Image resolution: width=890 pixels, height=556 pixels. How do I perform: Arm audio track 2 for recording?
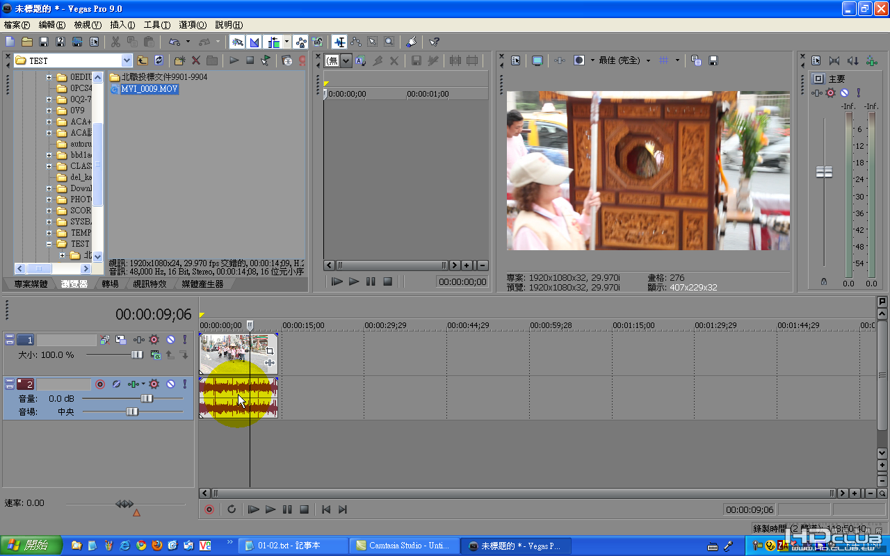point(100,384)
